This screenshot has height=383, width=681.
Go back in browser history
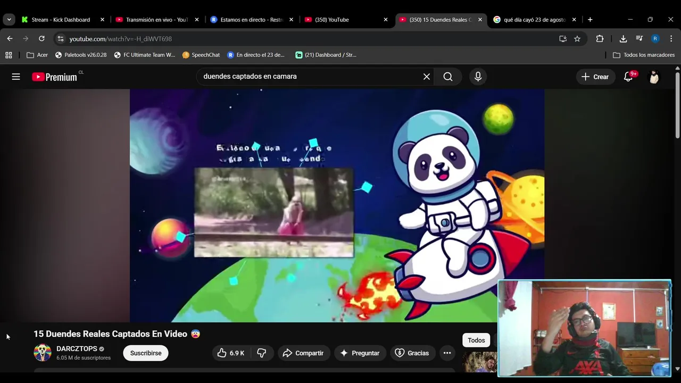10,39
